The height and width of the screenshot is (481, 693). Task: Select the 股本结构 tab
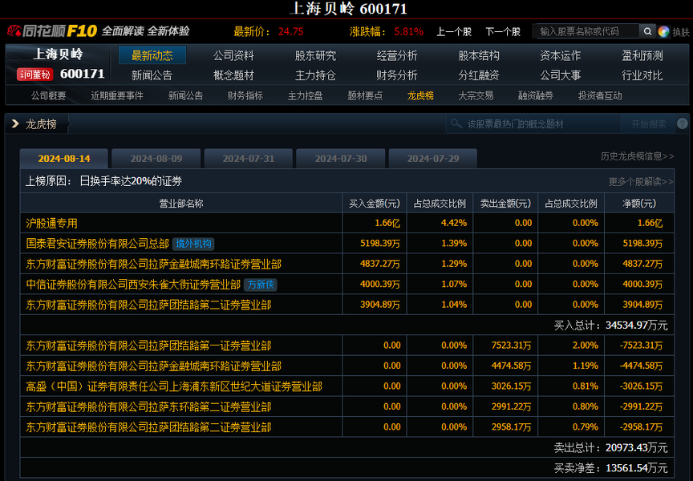click(479, 55)
